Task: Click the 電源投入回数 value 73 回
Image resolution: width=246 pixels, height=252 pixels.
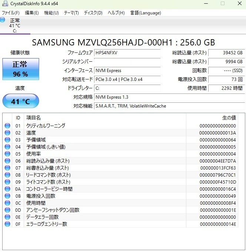Action: click(x=226, y=79)
